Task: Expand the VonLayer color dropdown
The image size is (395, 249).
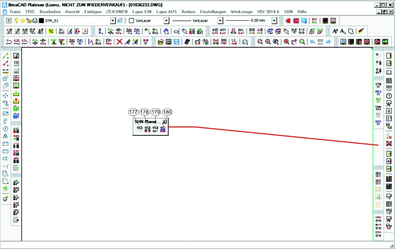Action: pyautogui.click(x=166, y=21)
